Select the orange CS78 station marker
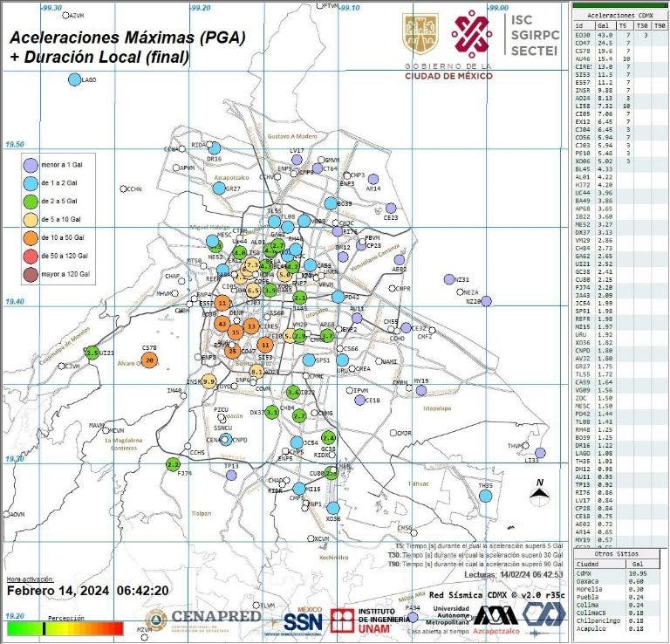 click(x=149, y=360)
